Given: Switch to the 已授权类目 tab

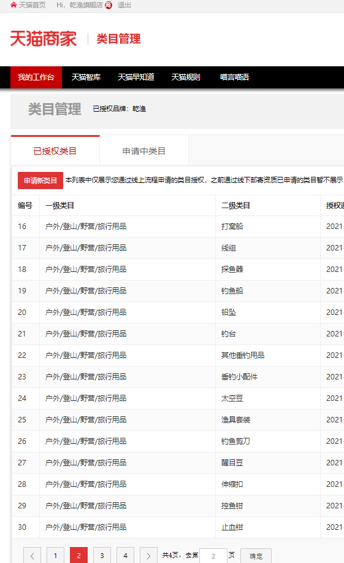Looking at the screenshot, I should click(x=55, y=151).
